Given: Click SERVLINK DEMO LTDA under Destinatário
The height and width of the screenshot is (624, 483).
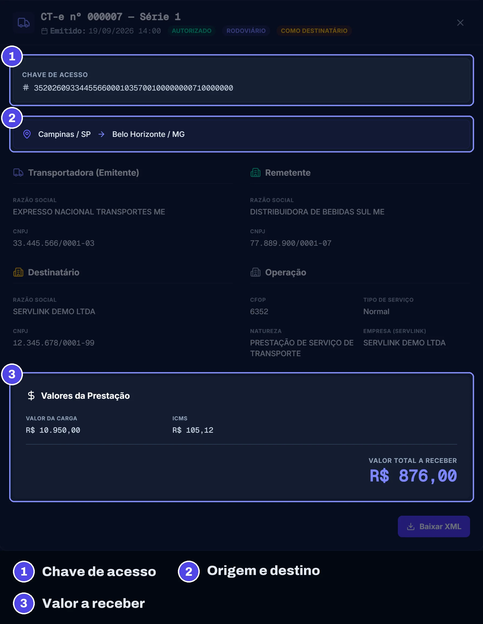Looking at the screenshot, I should point(54,311).
